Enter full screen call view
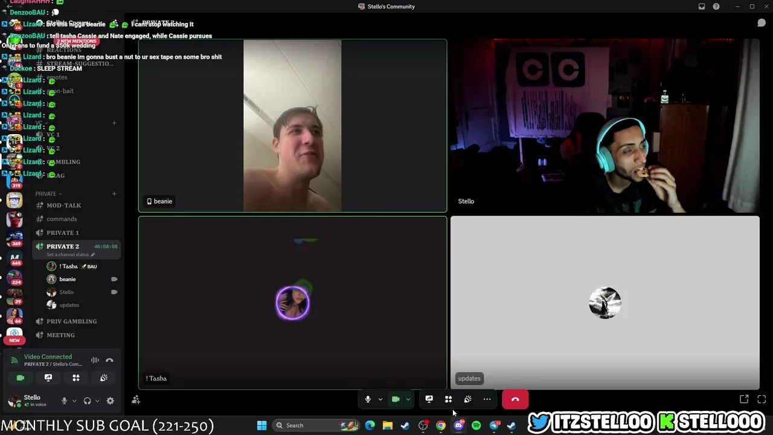The width and height of the screenshot is (773, 435). pyautogui.click(x=762, y=399)
